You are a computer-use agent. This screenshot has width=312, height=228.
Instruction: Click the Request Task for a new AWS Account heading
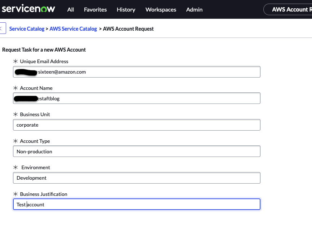pyautogui.click(x=44, y=49)
